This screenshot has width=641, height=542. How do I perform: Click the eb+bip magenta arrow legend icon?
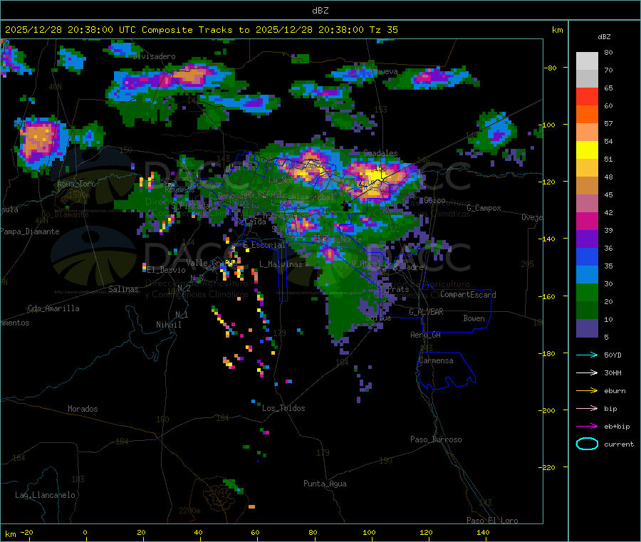click(x=587, y=427)
